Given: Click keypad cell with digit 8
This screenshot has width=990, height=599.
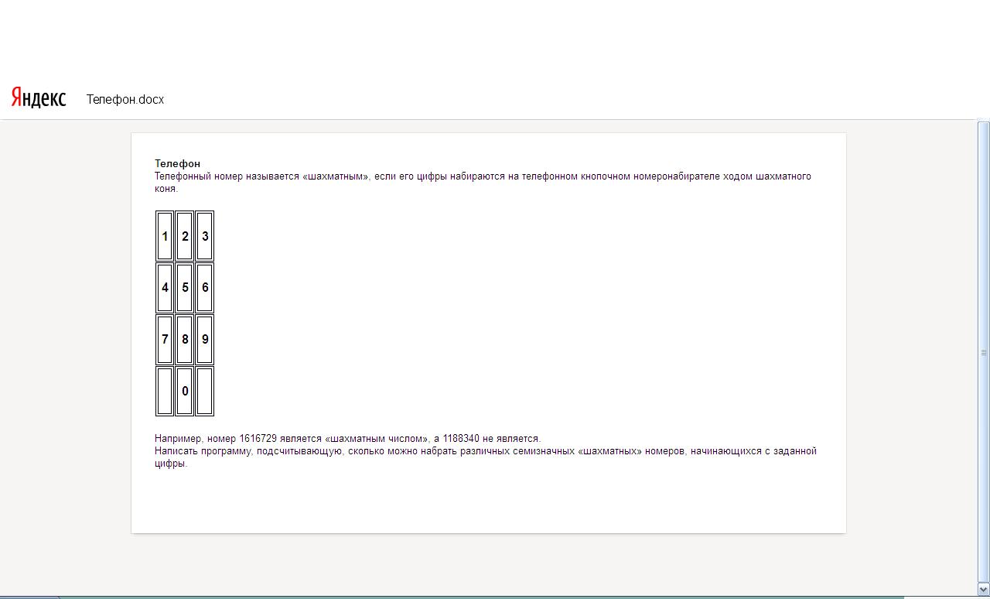Looking at the screenshot, I should click(185, 339).
